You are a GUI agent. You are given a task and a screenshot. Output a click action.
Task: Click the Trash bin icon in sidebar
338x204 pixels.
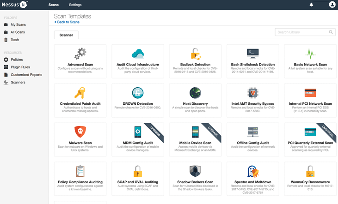click(x=6, y=40)
